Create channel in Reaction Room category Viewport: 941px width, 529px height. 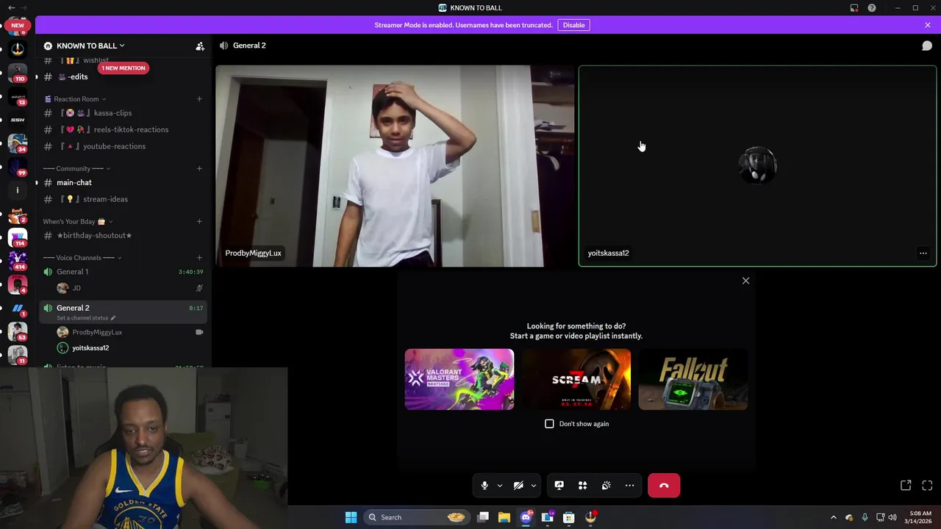pyautogui.click(x=199, y=99)
